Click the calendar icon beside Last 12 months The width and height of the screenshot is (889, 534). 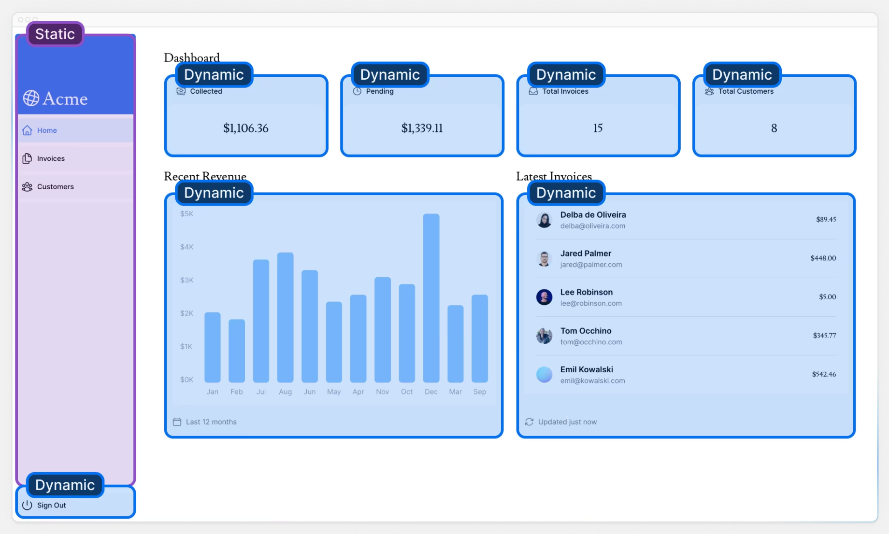click(x=177, y=422)
